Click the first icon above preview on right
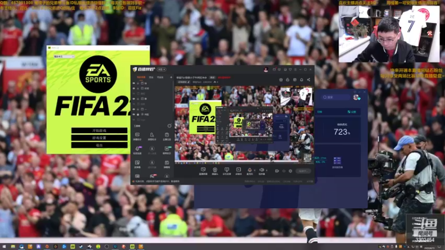 click(281, 80)
